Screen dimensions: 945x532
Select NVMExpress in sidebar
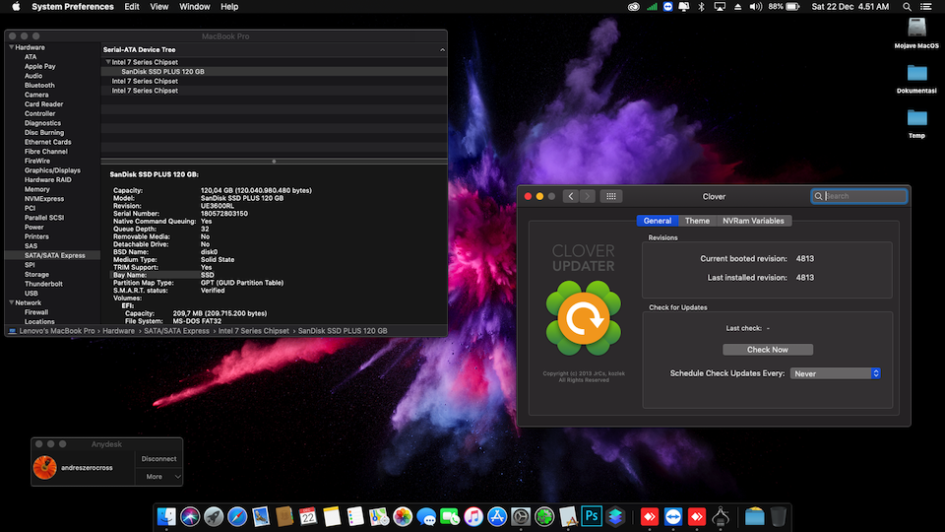point(44,198)
